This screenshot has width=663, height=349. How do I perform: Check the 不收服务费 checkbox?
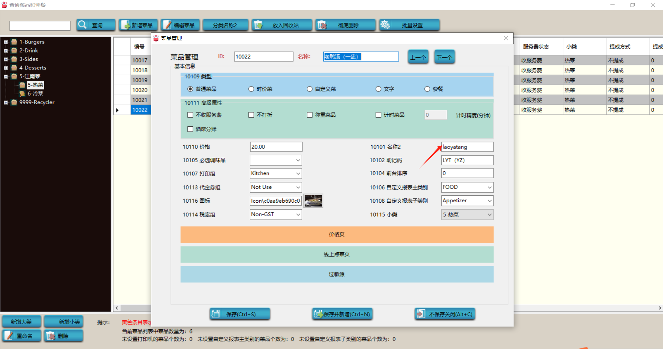point(190,115)
